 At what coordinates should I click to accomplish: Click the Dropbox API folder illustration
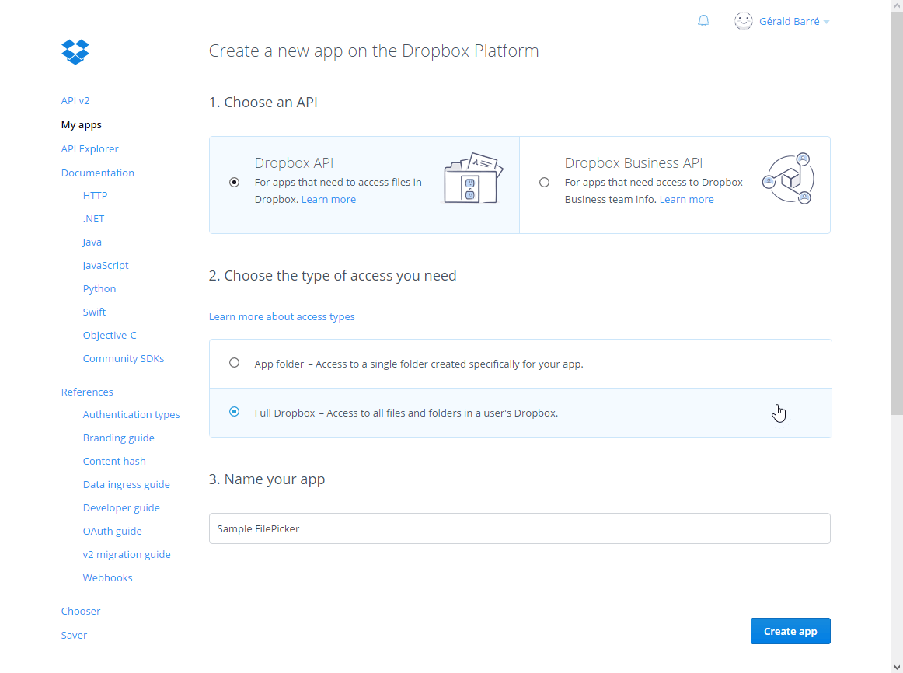(x=473, y=177)
